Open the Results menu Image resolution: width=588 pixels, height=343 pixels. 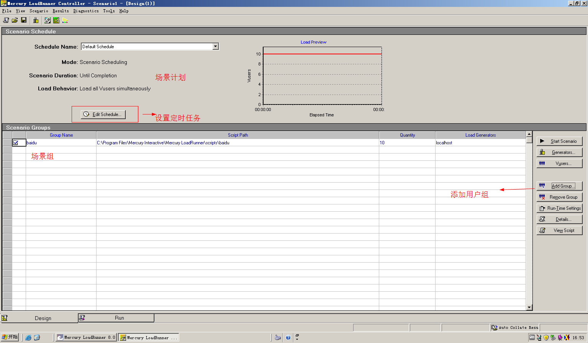(x=61, y=11)
